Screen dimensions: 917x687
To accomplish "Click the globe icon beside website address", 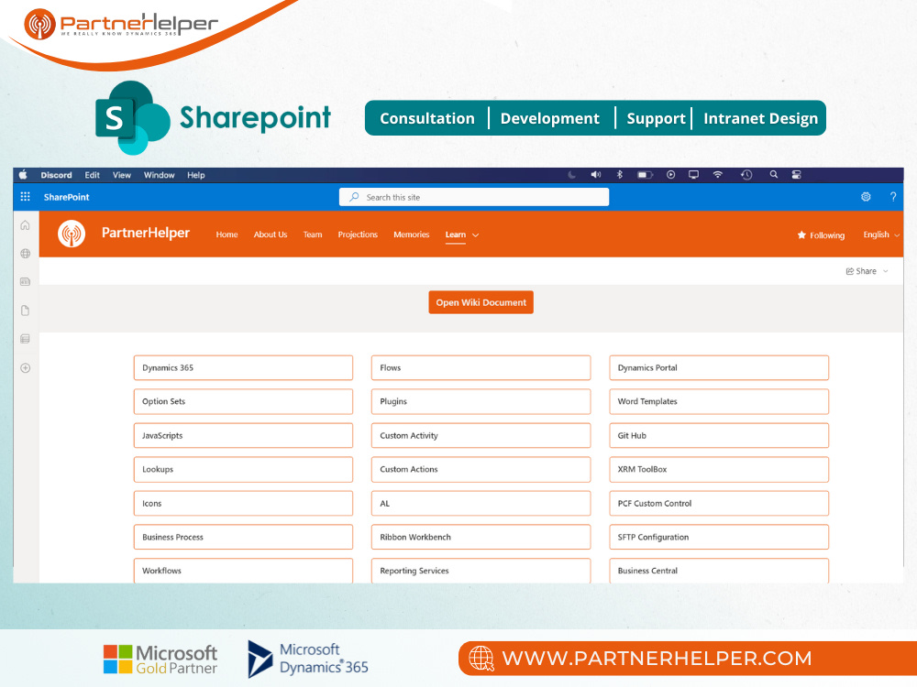I will (481, 659).
